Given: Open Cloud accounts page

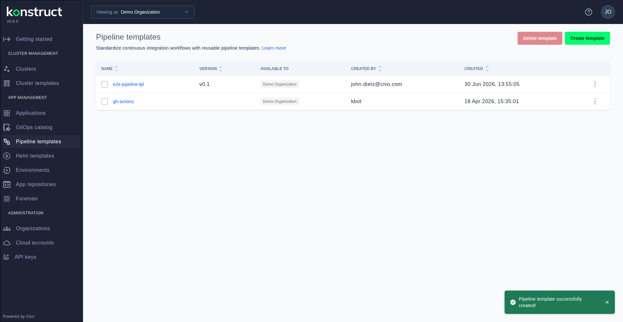Looking at the screenshot, I should pos(42,243).
